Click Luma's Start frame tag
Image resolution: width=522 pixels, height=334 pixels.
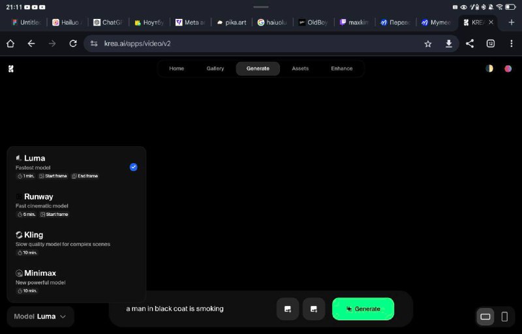point(53,176)
